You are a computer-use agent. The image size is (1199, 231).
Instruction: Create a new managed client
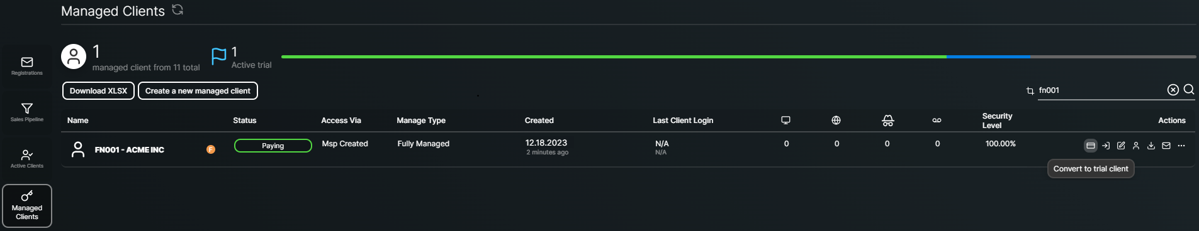click(x=198, y=91)
